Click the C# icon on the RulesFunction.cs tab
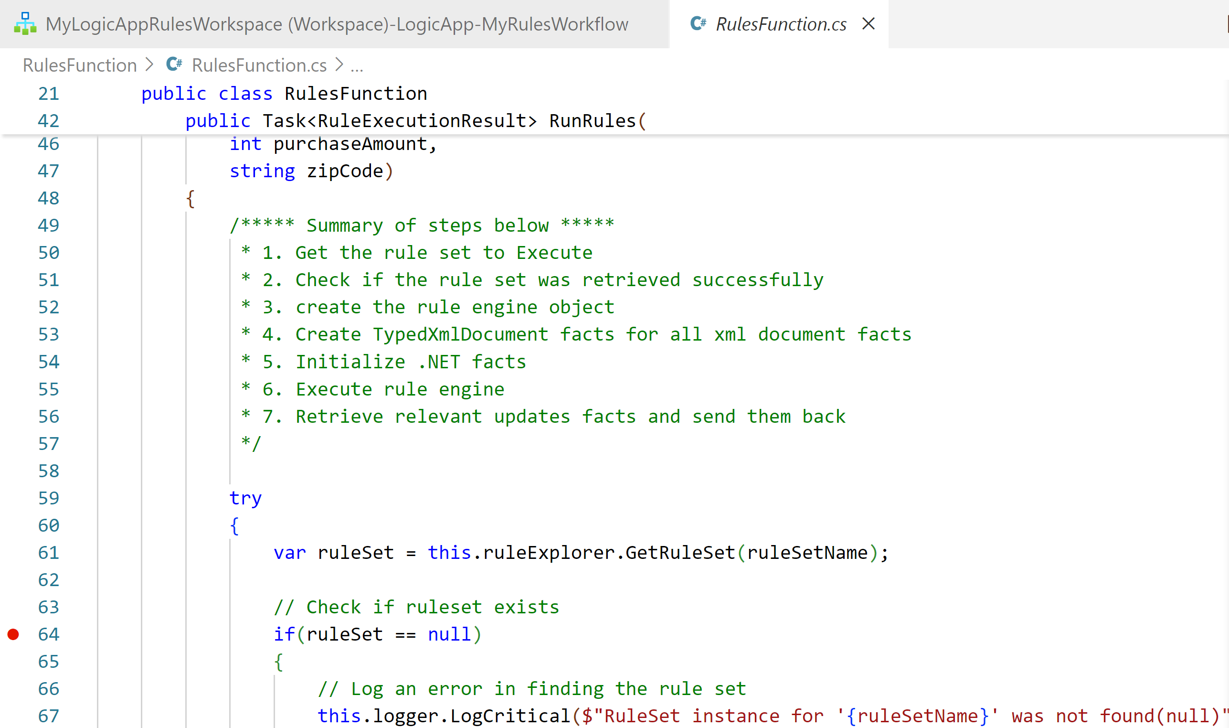The width and height of the screenshot is (1229, 728). (x=698, y=23)
